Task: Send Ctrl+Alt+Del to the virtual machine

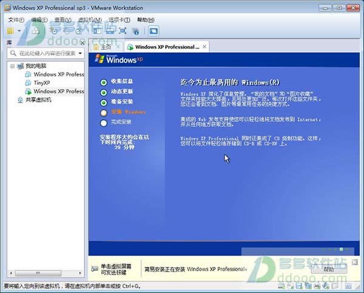Action: [35, 31]
